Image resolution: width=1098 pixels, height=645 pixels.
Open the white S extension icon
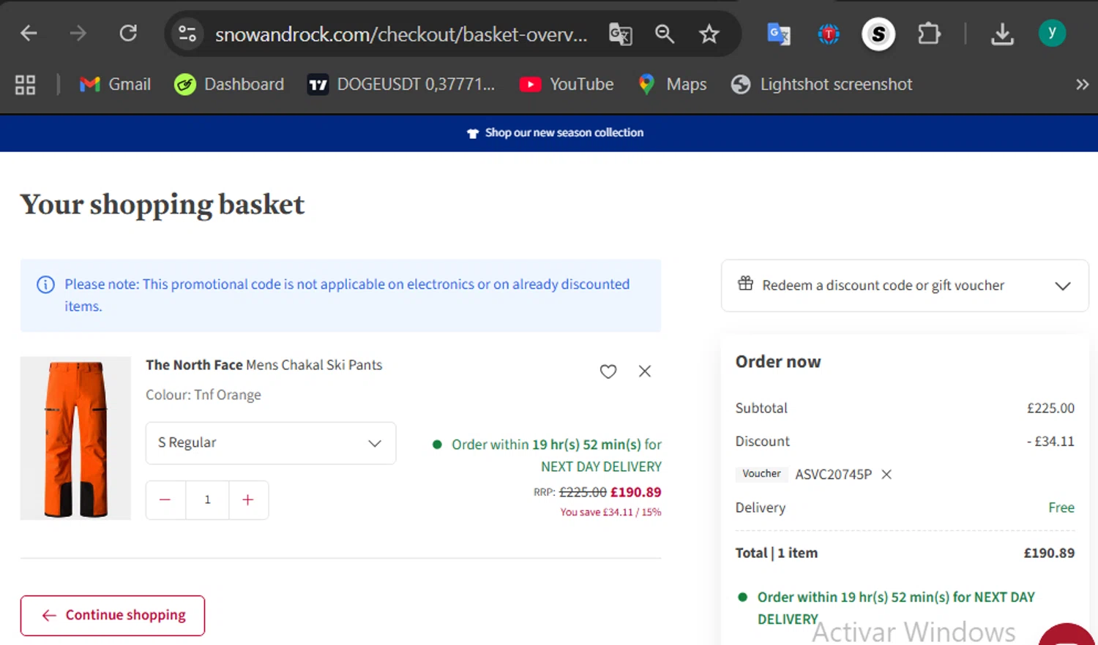pyautogui.click(x=878, y=34)
